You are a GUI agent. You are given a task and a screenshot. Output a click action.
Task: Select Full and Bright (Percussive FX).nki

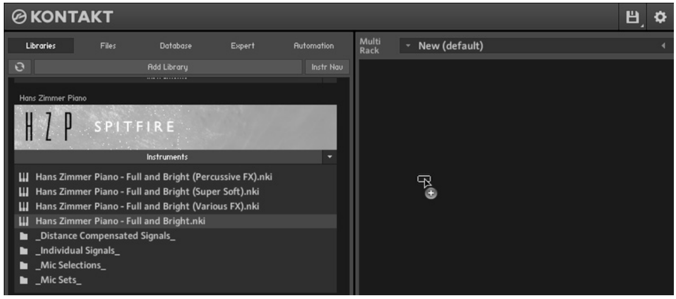tap(175, 177)
